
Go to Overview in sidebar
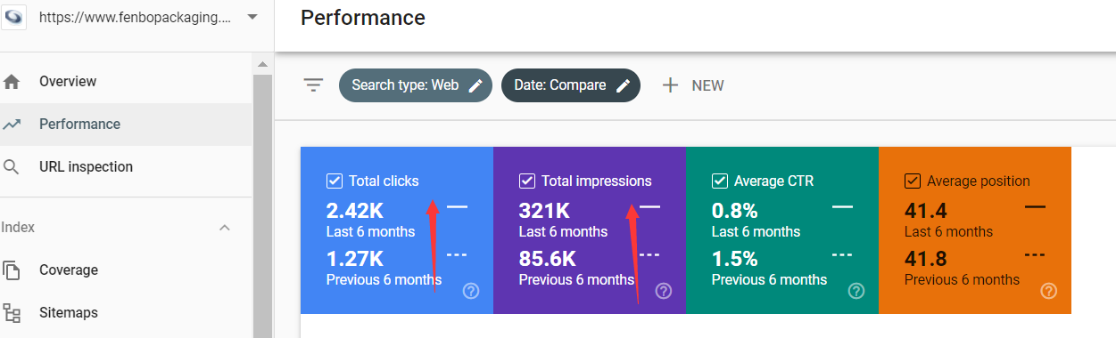click(x=127, y=82)
